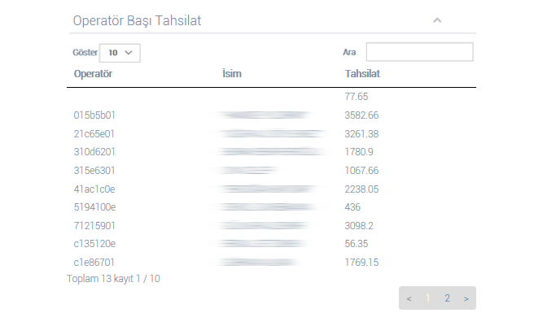Select page 1 in the pagination
This screenshot has height=326, width=547.
pos(428,298)
